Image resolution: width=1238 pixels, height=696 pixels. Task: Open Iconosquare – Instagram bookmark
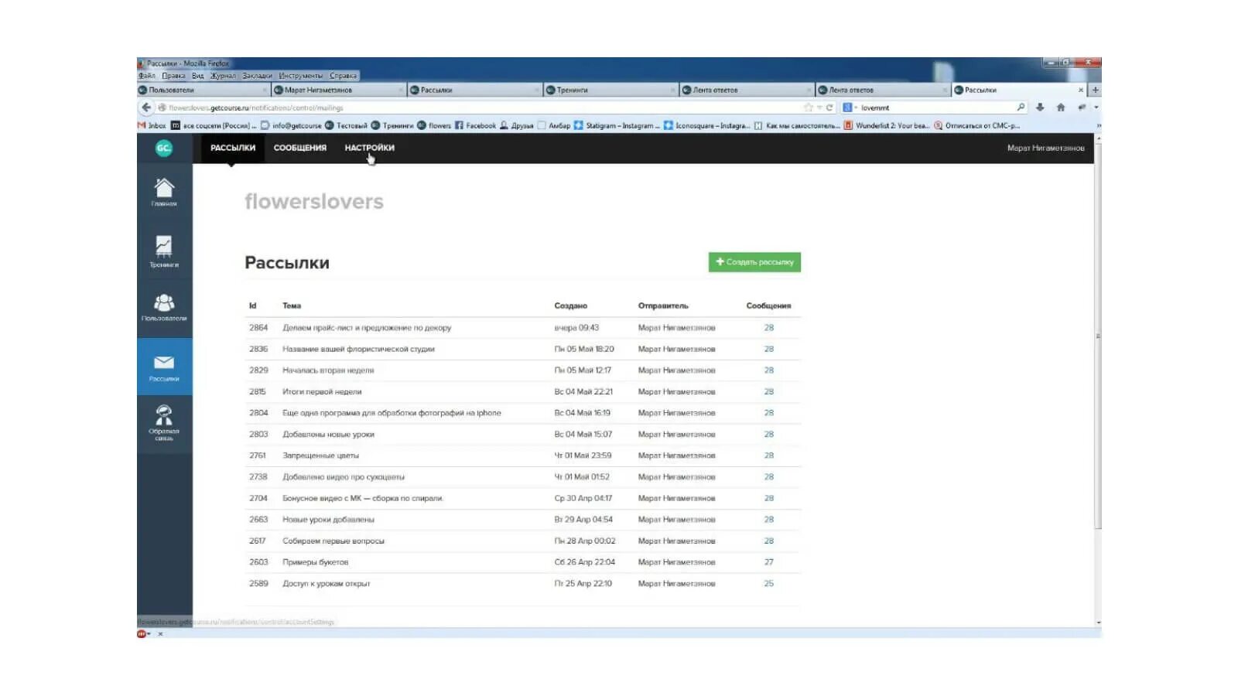coord(707,125)
